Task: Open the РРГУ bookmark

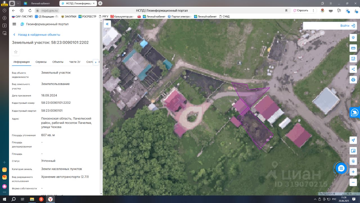Action: click(x=103, y=17)
